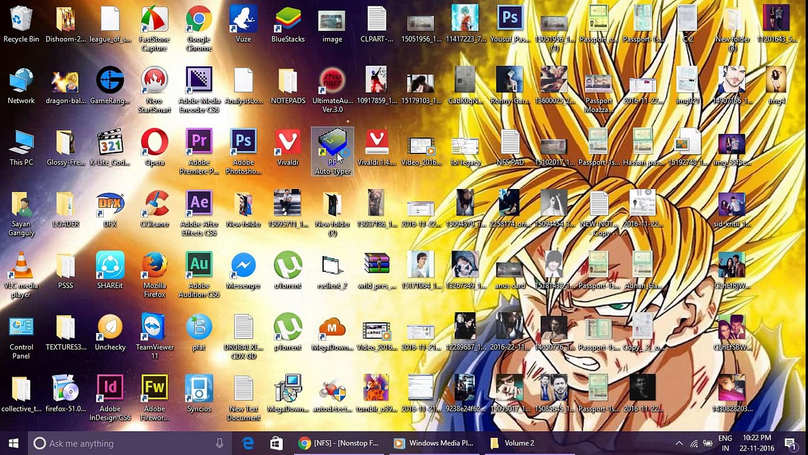Viewport: 808px width, 455px height.
Task: Open the Yousuf Pas Photoshop file
Action: pos(510,25)
